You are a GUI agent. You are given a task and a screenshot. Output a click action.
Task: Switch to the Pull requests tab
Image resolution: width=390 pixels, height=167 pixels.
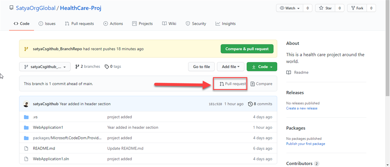(x=79, y=24)
